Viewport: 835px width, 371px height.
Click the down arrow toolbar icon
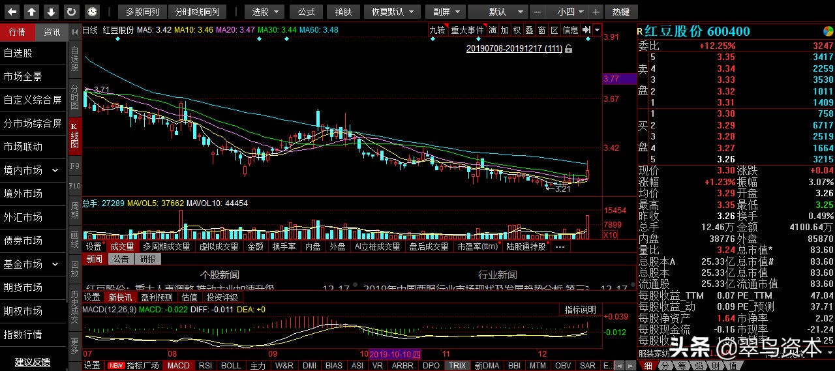pyautogui.click(x=52, y=11)
